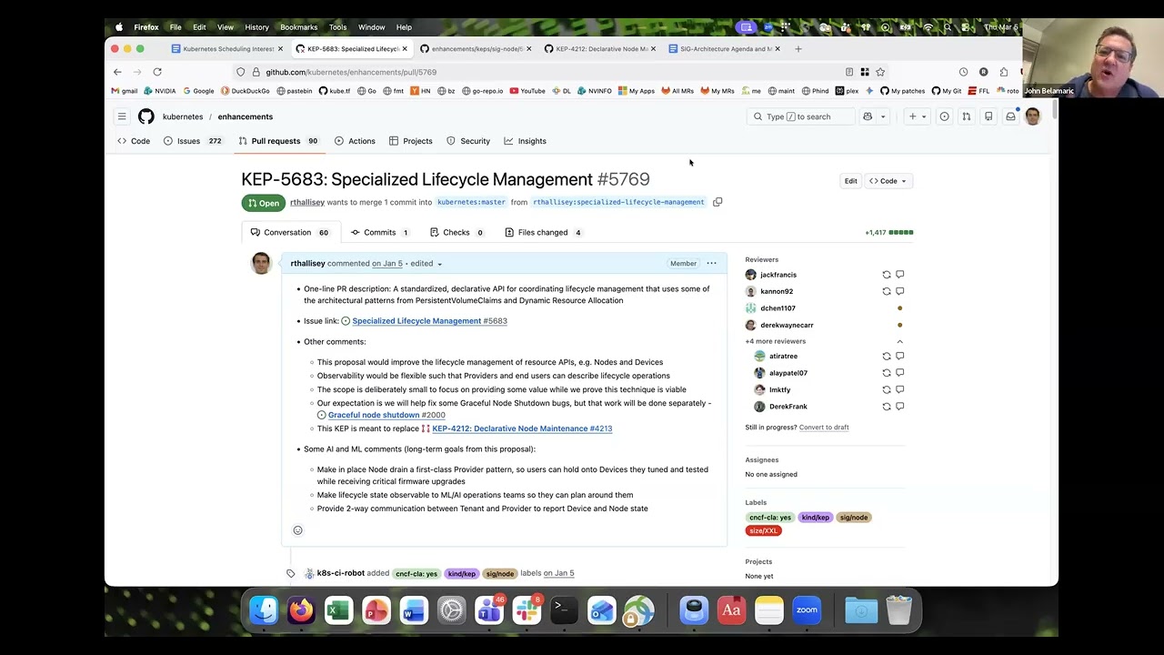Open the Code dropdown button
The image size is (1164, 655).
888,181
